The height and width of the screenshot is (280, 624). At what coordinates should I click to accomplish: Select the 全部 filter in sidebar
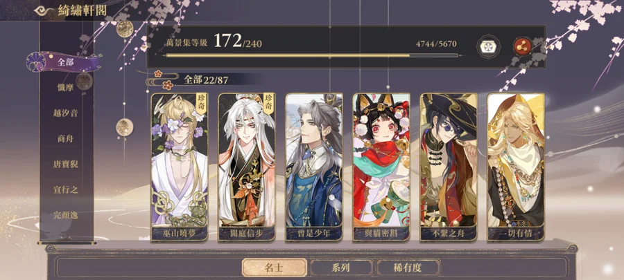tap(64, 62)
